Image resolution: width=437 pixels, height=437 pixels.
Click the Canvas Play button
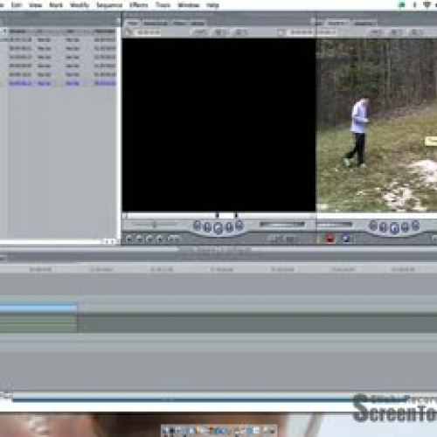(394, 228)
